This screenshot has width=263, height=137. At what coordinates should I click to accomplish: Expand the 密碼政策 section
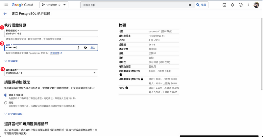point(11,61)
